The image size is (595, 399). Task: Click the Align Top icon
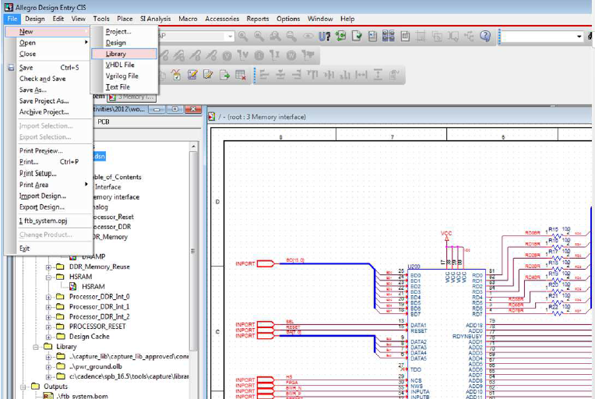click(x=312, y=75)
